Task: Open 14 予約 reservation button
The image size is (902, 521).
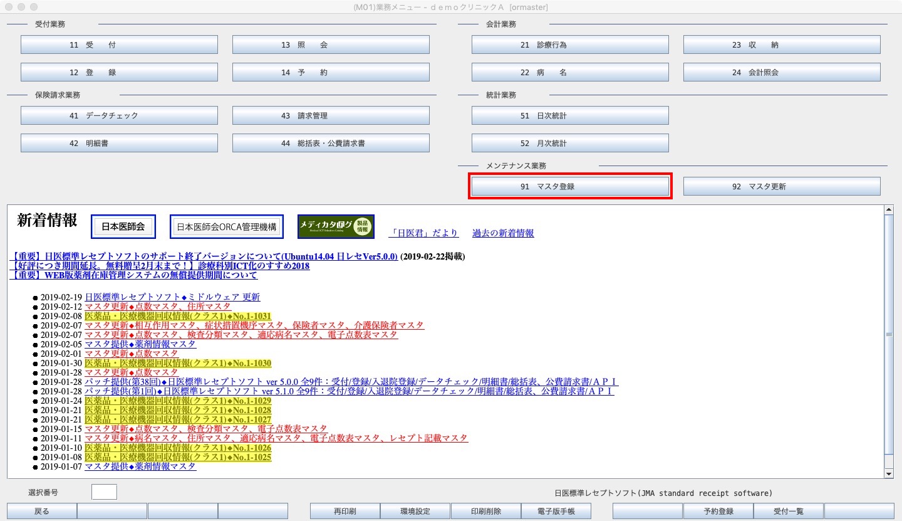Action: click(331, 72)
